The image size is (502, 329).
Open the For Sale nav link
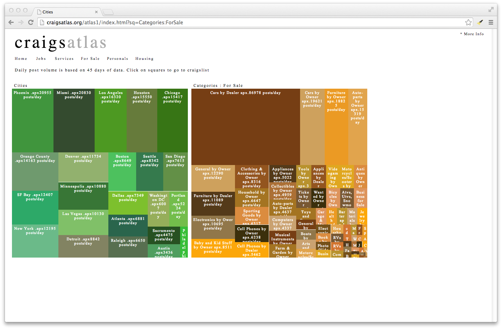point(90,59)
